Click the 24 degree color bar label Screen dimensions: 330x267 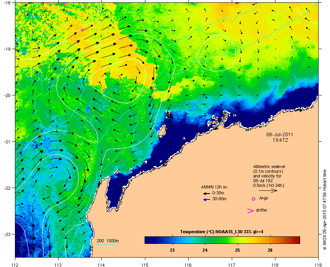[205, 250]
